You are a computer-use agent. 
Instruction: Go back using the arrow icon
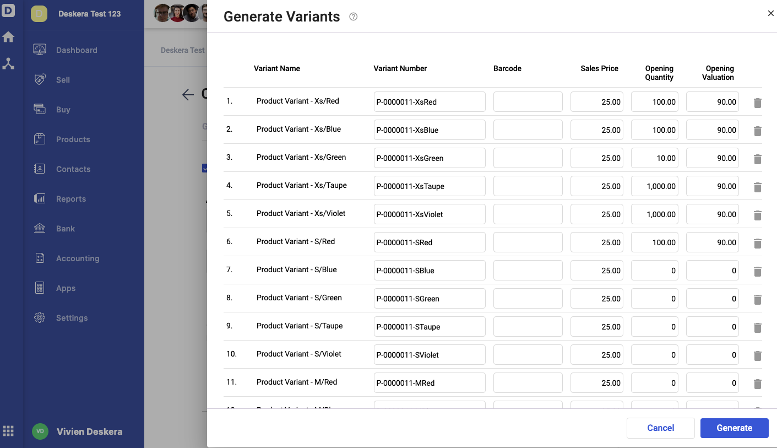coord(188,95)
